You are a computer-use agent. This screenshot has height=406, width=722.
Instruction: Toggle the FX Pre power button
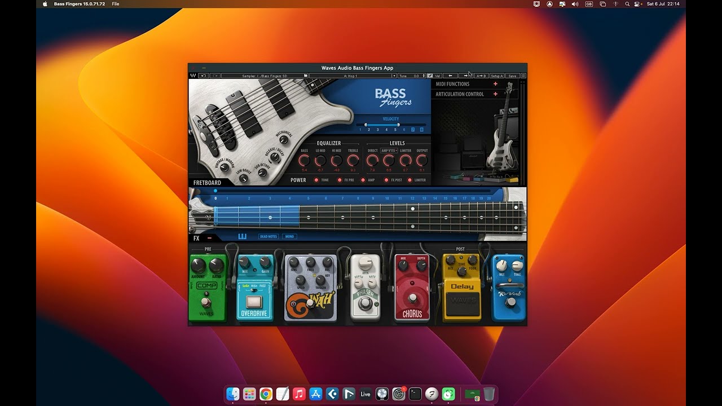coord(340,180)
